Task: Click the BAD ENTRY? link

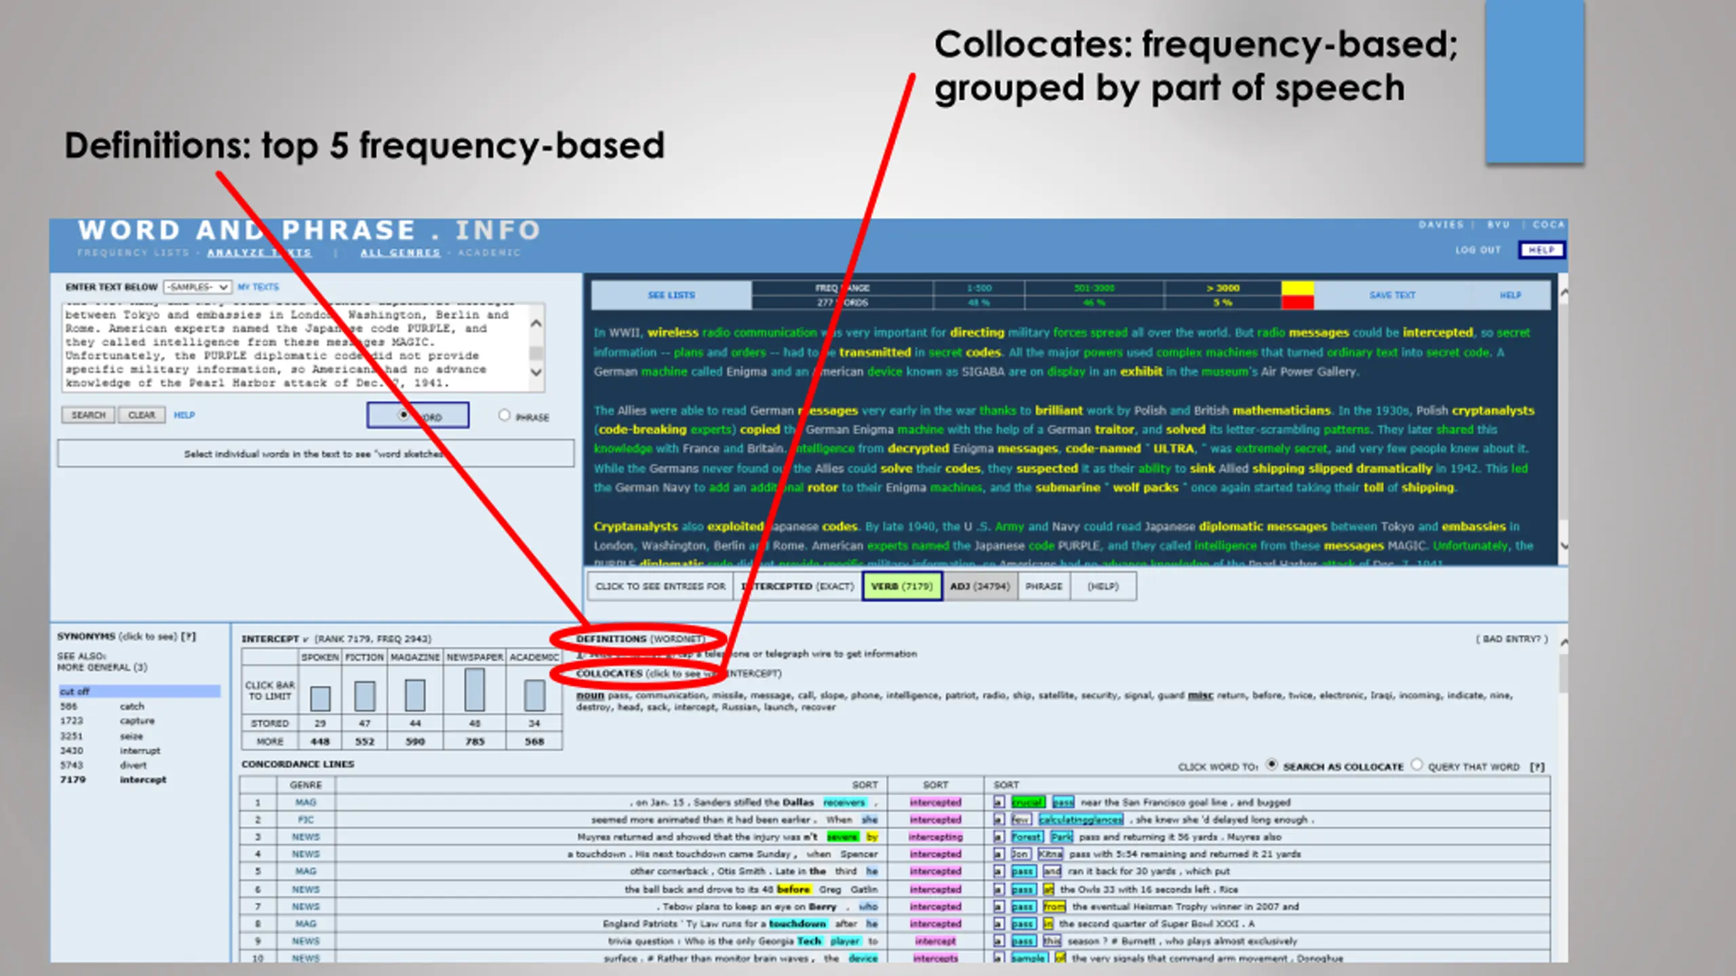Action: (1512, 639)
